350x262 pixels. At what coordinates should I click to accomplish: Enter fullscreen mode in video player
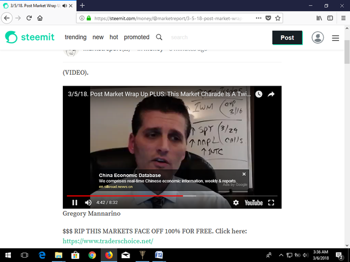pos(271,203)
